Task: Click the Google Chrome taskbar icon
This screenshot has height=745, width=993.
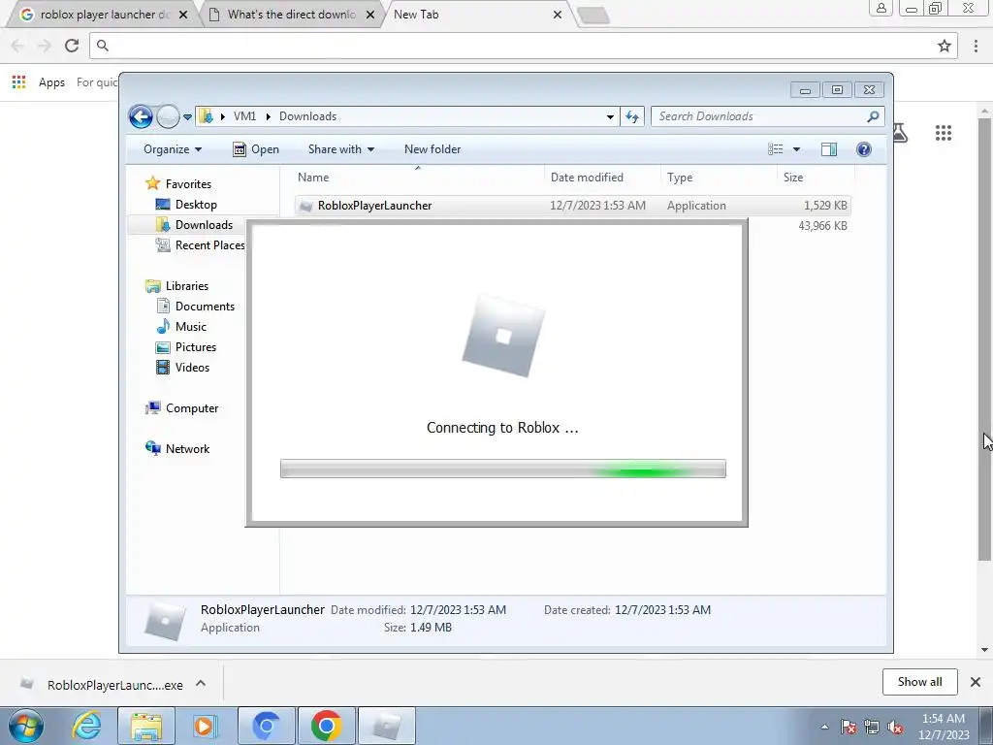Action: [326, 726]
